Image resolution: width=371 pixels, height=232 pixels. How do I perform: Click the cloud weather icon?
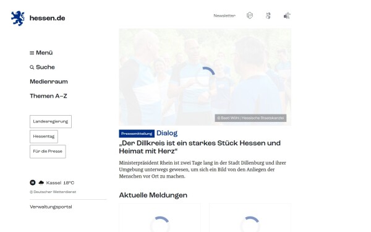tap(41, 183)
